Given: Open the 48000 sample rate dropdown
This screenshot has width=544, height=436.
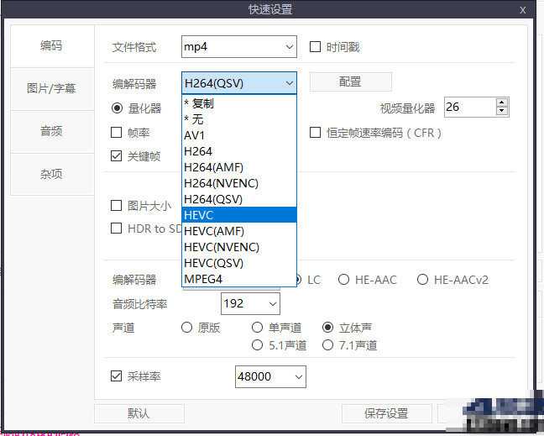Looking at the screenshot, I should tap(270, 376).
